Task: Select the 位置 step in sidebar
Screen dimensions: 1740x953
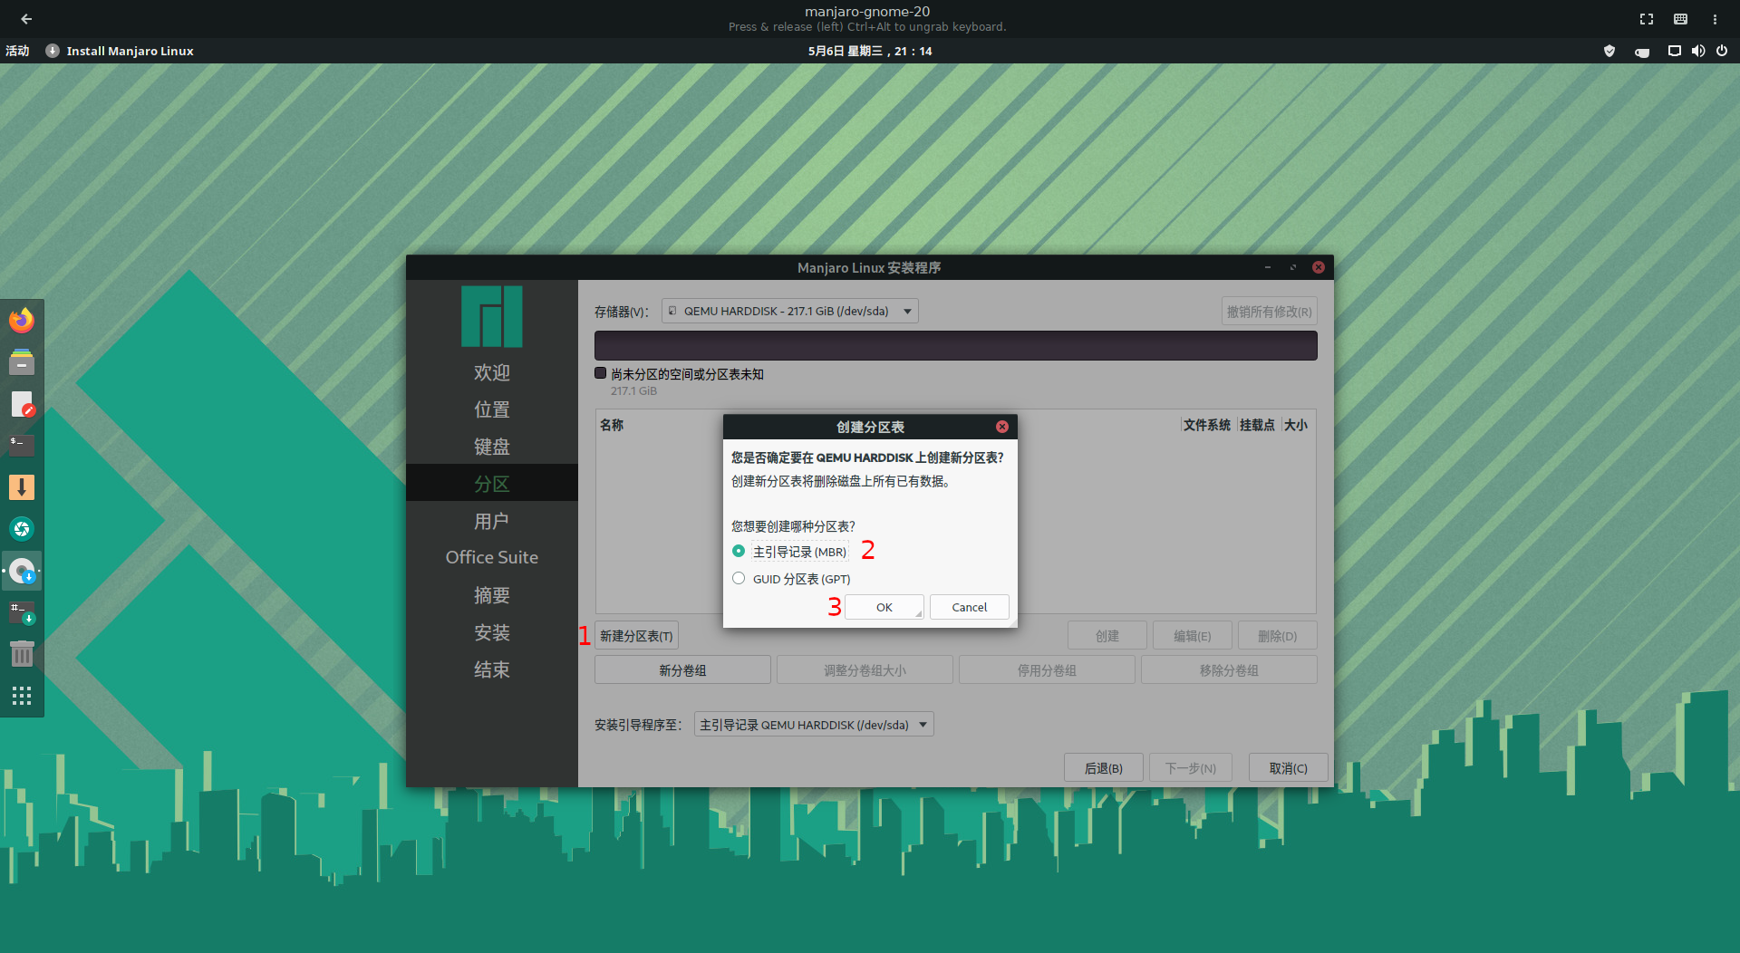Action: [x=492, y=409]
